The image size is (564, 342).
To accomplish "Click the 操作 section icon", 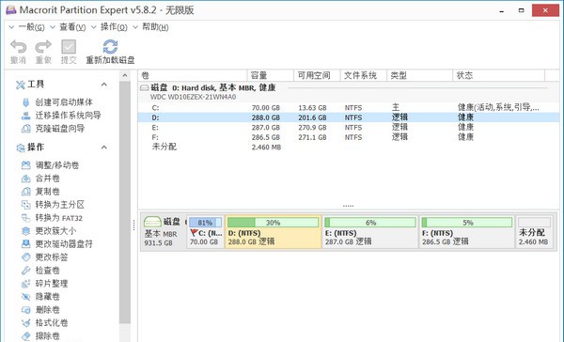I will 21,148.
